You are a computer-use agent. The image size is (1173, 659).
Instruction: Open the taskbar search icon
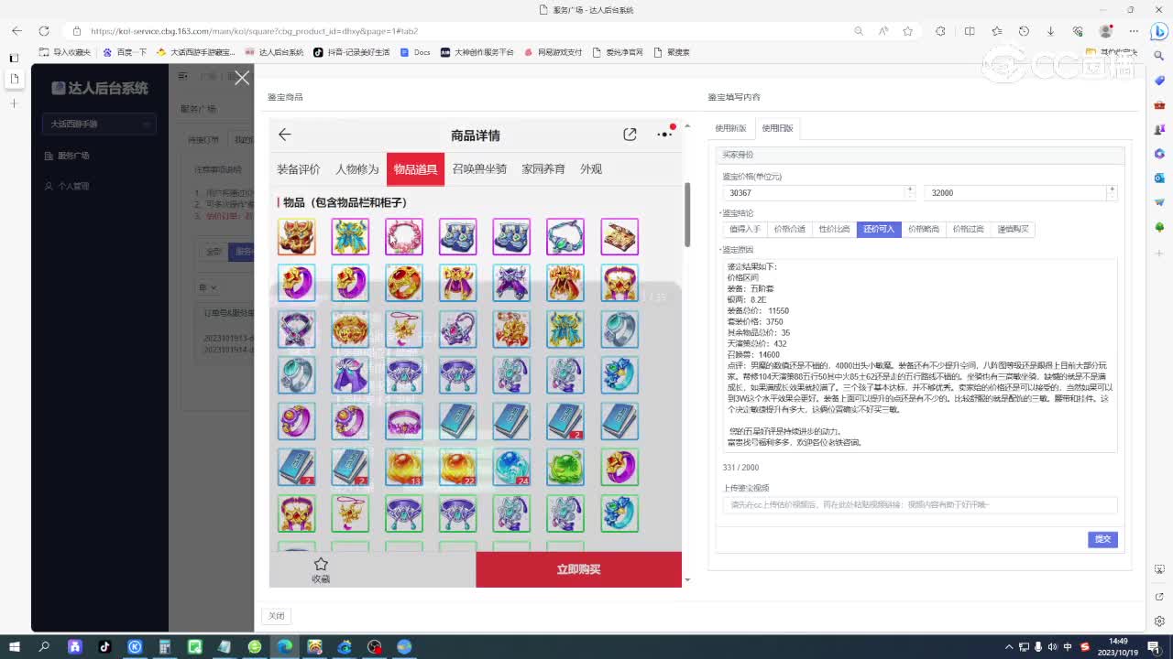click(x=44, y=646)
